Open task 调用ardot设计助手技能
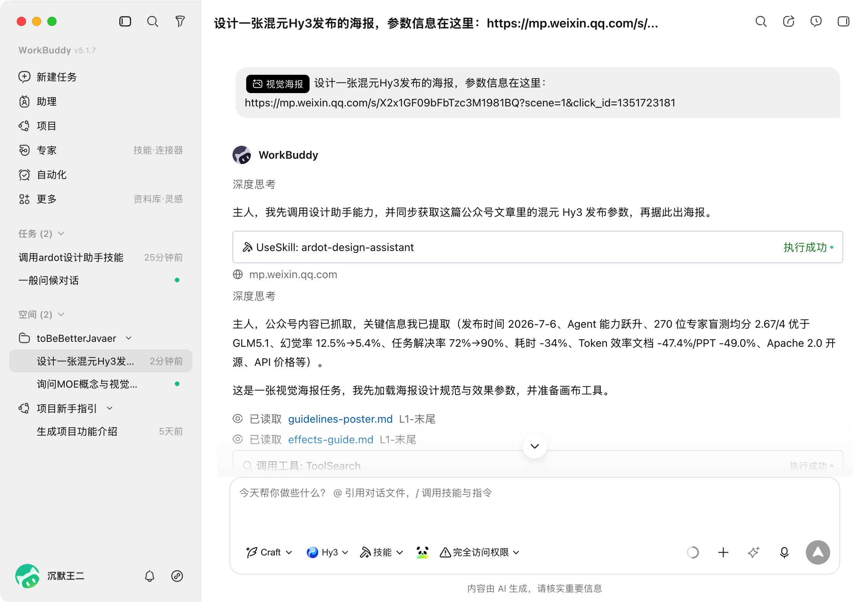868x602 pixels. (101, 258)
